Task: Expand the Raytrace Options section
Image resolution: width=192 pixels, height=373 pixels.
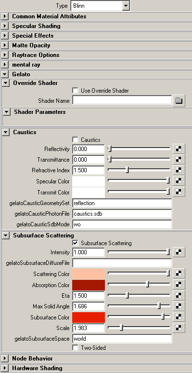Action: click(4, 55)
